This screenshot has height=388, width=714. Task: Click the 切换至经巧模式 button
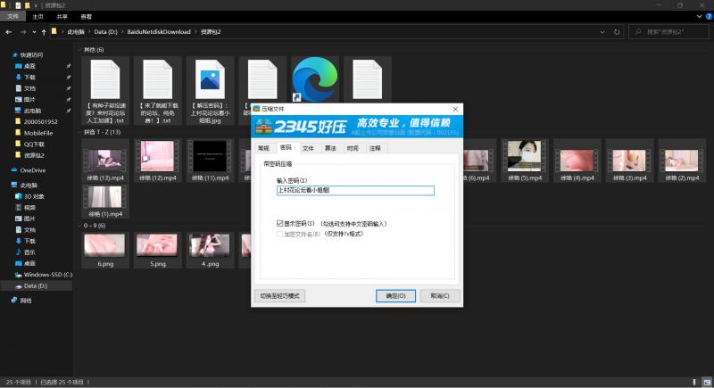coord(280,295)
